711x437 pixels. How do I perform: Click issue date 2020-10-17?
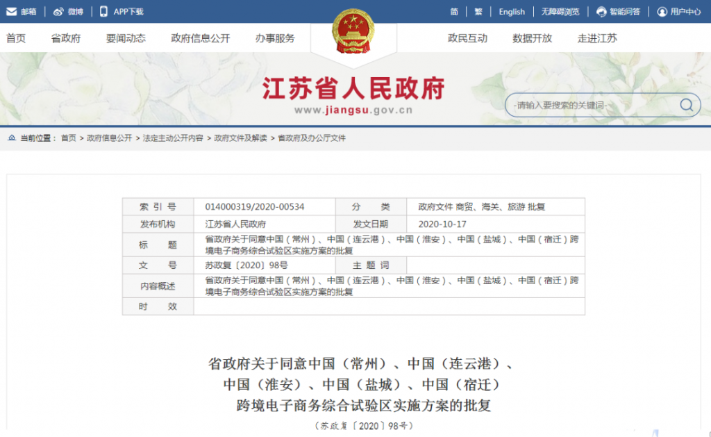click(x=442, y=224)
